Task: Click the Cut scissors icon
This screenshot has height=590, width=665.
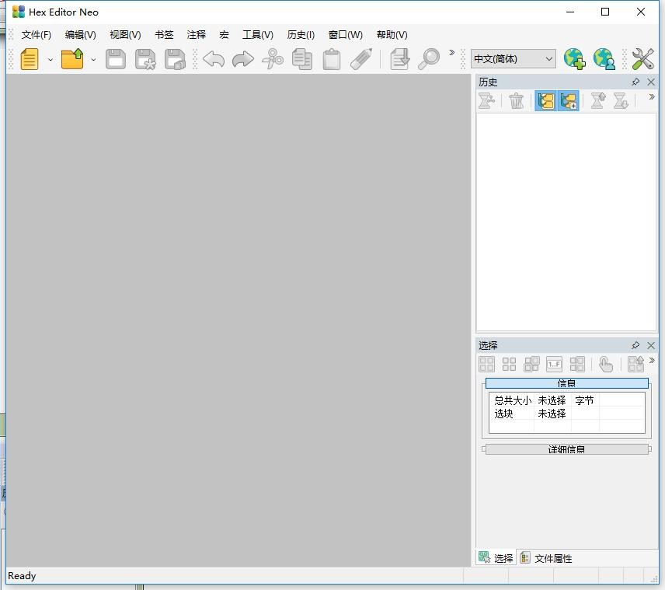Action: 273,59
